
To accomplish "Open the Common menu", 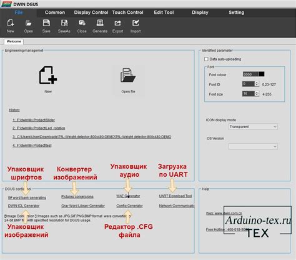I will [55, 12].
